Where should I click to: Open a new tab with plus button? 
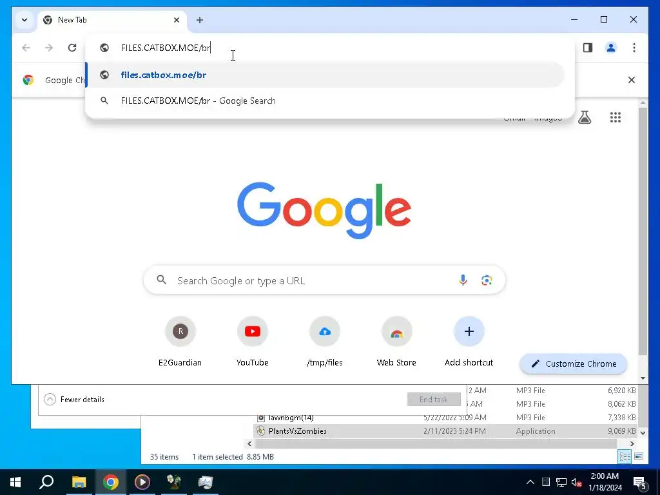point(200,20)
